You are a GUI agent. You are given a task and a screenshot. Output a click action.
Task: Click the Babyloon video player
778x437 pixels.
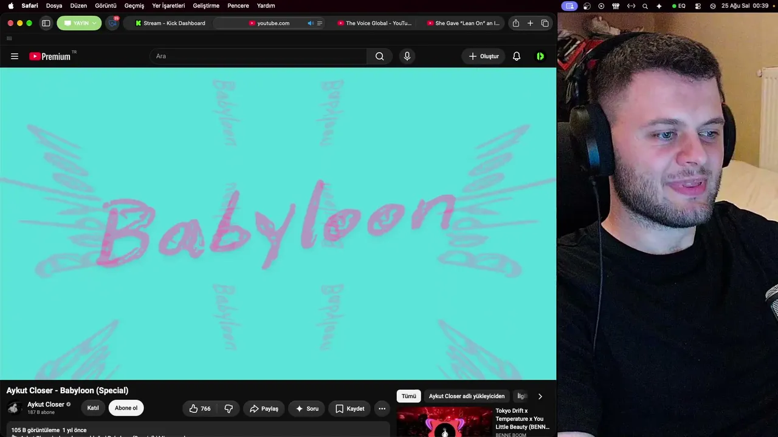278,224
